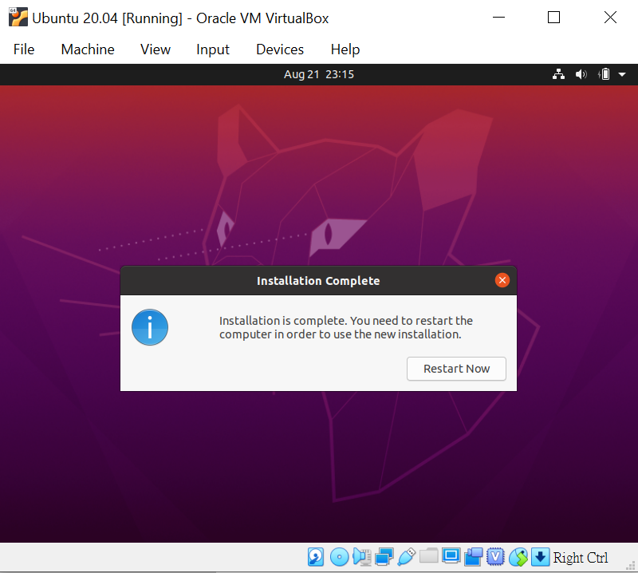Image resolution: width=638 pixels, height=573 pixels.
Task: Click the VirtualBox window title text
Action: tap(180, 18)
